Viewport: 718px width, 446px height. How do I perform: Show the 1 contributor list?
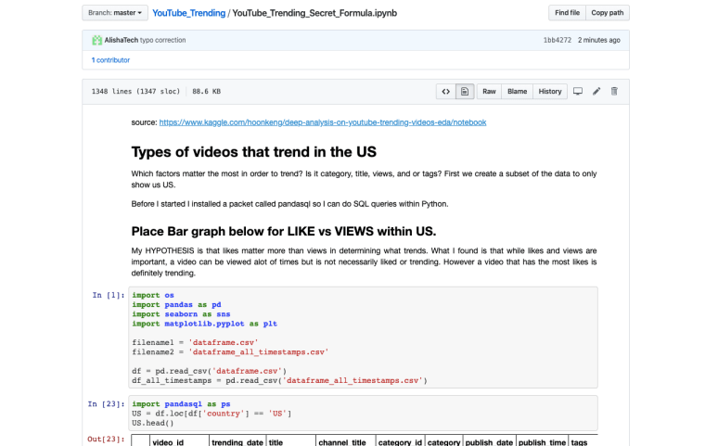110,60
